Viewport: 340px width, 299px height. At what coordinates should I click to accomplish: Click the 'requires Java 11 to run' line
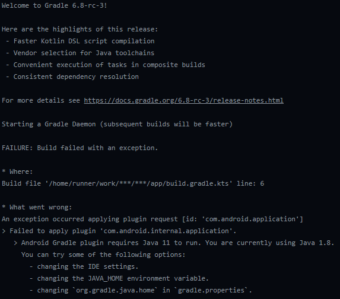tap(174, 243)
